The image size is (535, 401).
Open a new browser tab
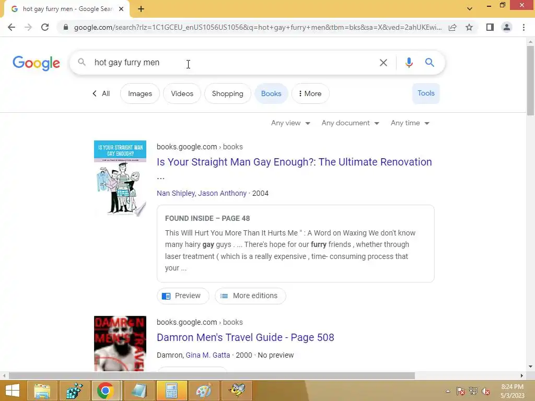tap(141, 9)
